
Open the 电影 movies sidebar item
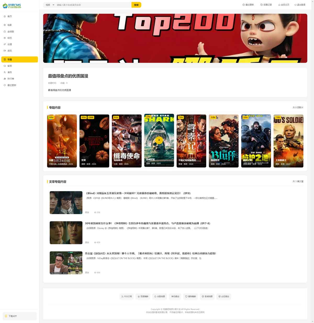pyautogui.click(x=20, y=25)
